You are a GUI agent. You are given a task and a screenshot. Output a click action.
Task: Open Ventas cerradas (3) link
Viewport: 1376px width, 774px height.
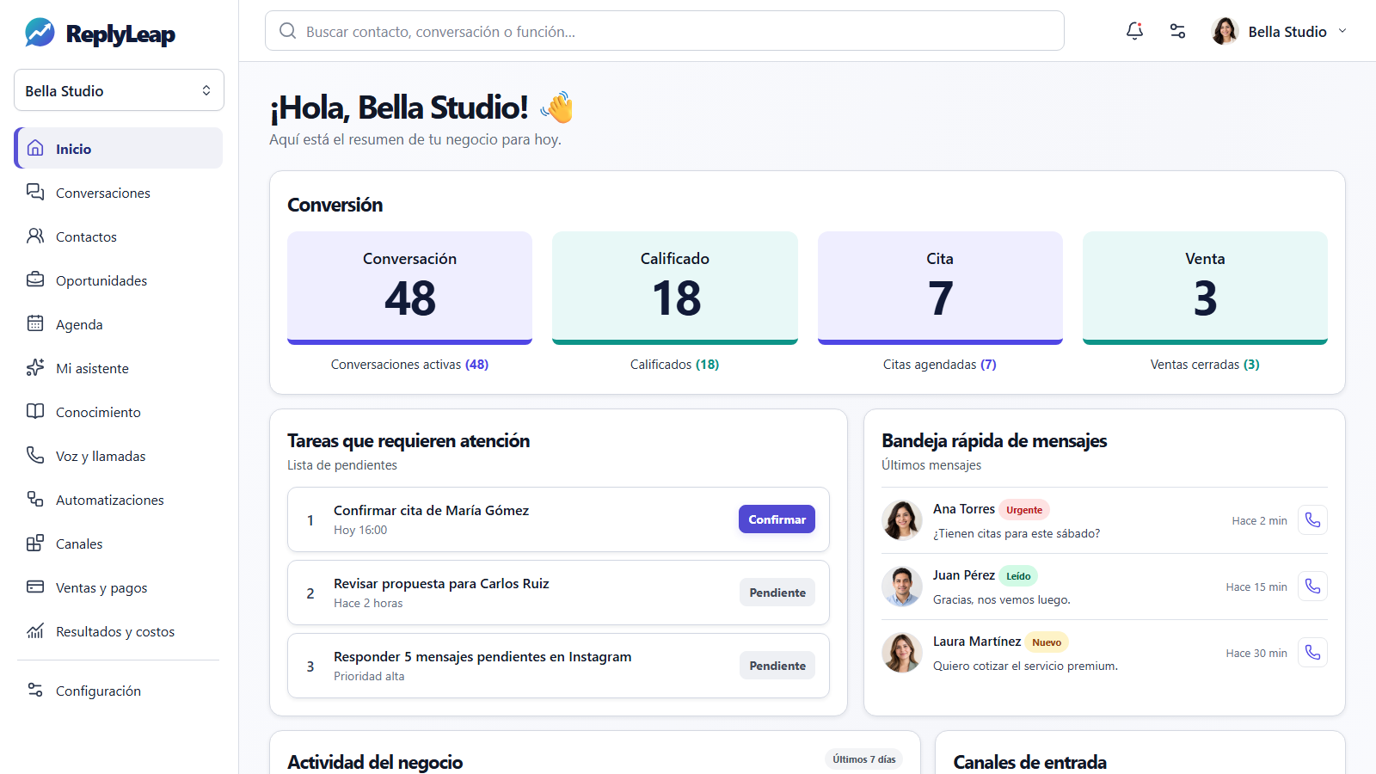[x=1205, y=364]
